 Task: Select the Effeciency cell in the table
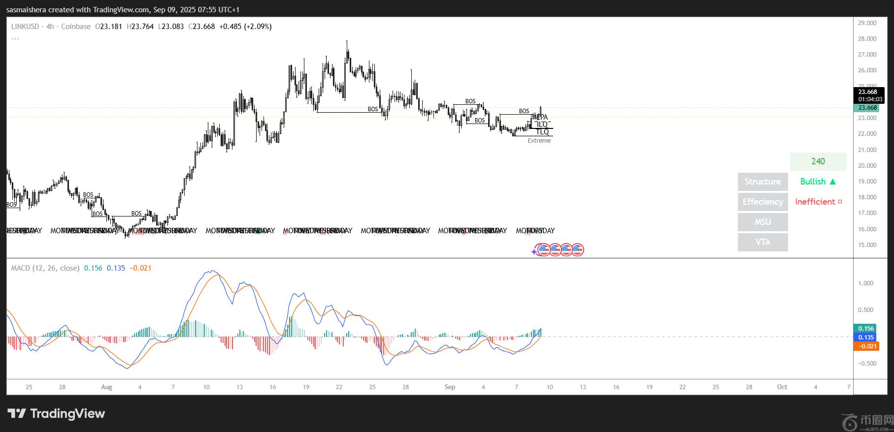pyautogui.click(x=762, y=202)
